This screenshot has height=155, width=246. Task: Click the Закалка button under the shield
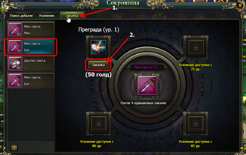(x=98, y=65)
